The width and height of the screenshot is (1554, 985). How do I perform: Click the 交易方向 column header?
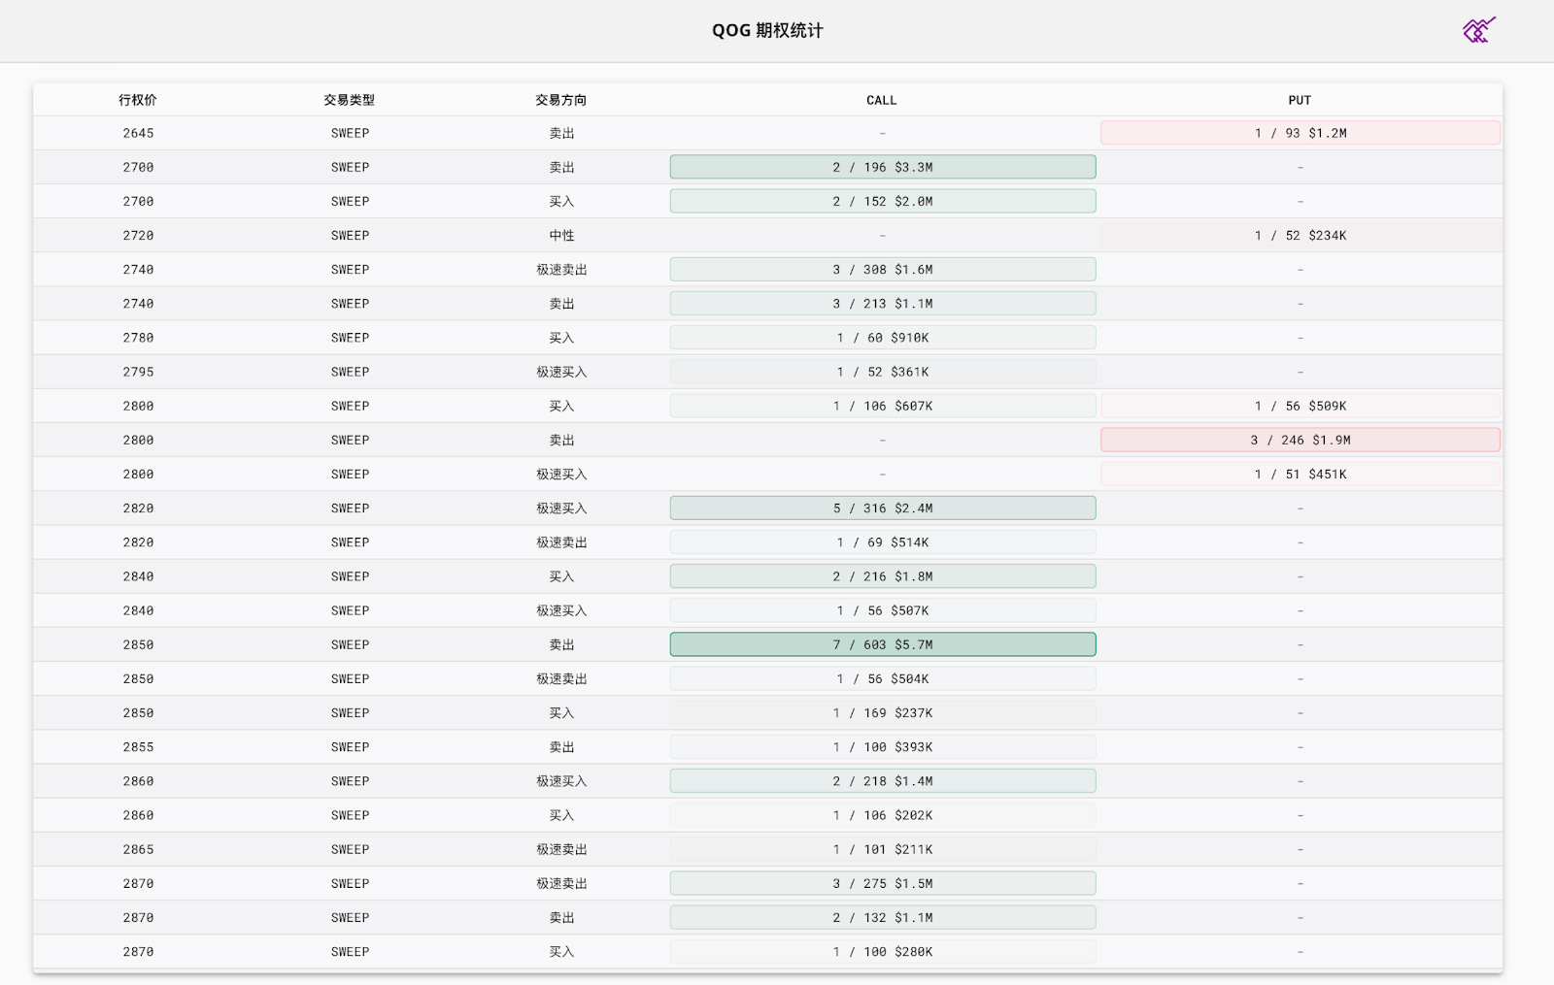pyautogui.click(x=561, y=100)
